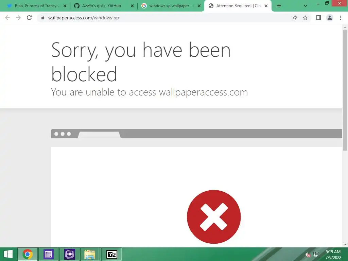Viewport: 348px width, 261px height.
Task: Open the Windows Start button
Action: (x=8, y=254)
